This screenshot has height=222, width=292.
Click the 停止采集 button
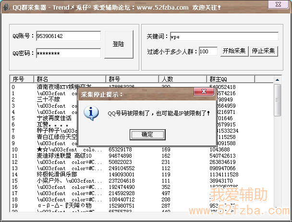(x=264, y=51)
